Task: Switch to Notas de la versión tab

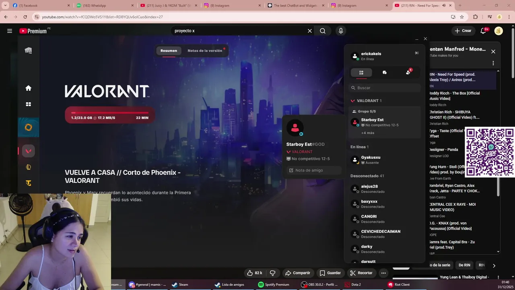Action: pyautogui.click(x=205, y=51)
